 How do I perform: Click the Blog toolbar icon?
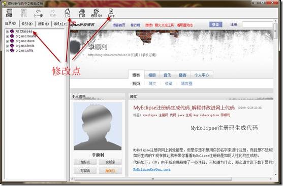(111, 11)
